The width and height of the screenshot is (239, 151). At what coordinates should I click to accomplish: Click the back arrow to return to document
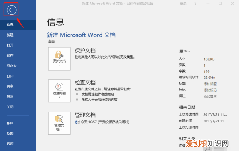[12, 10]
